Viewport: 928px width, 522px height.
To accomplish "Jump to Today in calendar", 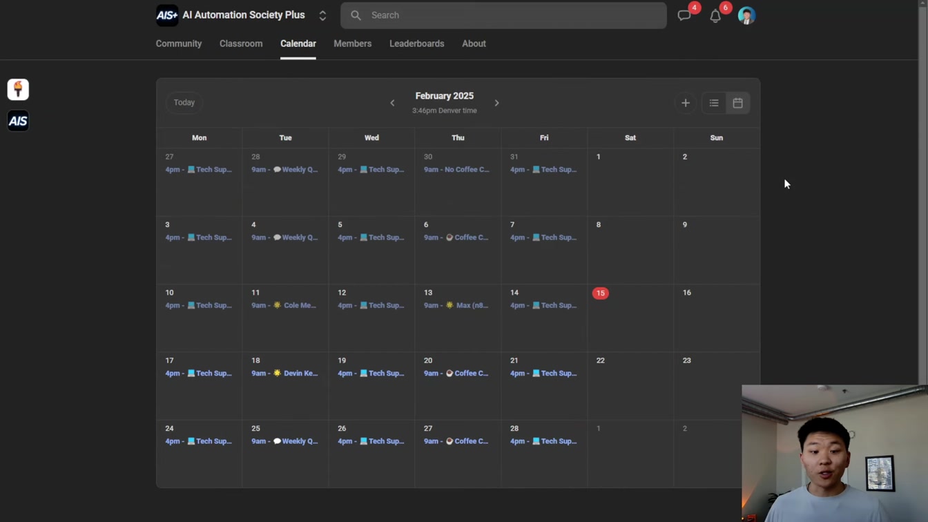I will (184, 102).
